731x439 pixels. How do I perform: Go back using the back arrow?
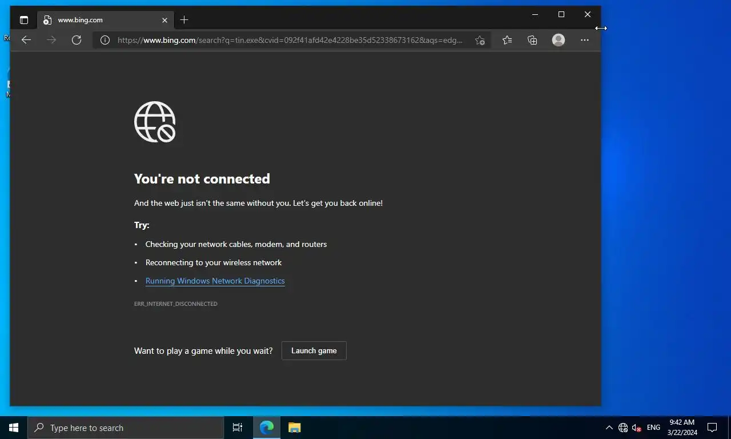[x=26, y=40]
